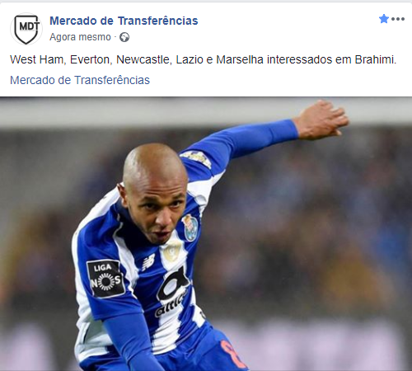Open the three-dot post options menu
Screen dimensions: 412x371
click(x=398, y=19)
